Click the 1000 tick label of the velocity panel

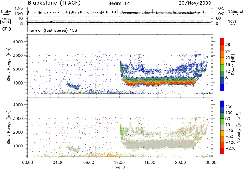coord(18,146)
